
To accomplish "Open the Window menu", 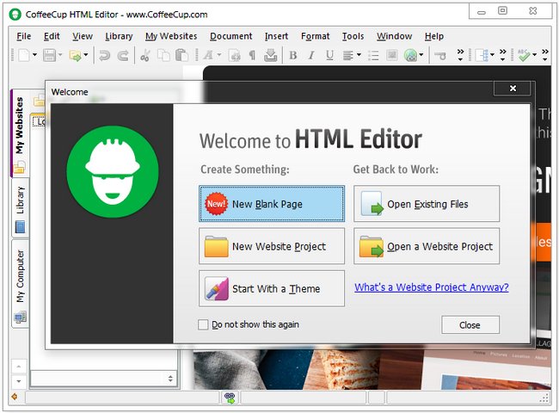I will (394, 36).
